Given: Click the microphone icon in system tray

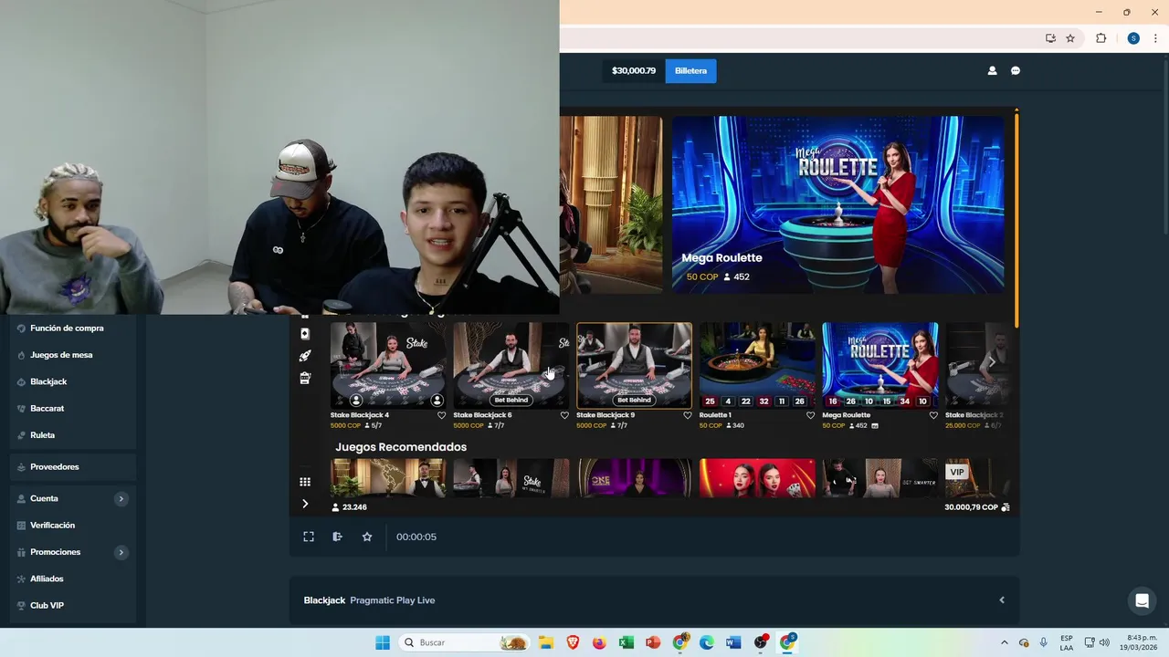Looking at the screenshot, I should coord(1043,642).
